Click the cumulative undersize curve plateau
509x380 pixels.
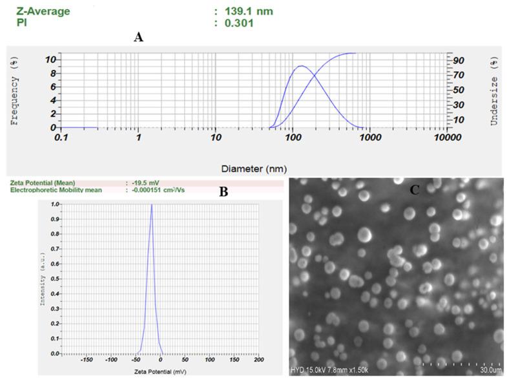pos(351,53)
